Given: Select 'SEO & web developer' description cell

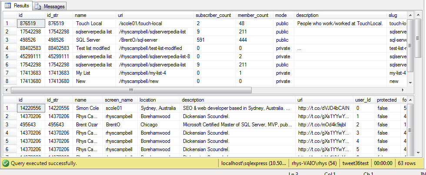Looking at the screenshot, I should (x=237, y=108).
